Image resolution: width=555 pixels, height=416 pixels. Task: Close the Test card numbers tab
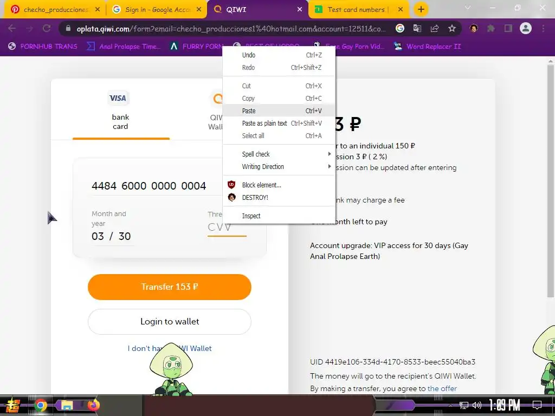coord(401,10)
